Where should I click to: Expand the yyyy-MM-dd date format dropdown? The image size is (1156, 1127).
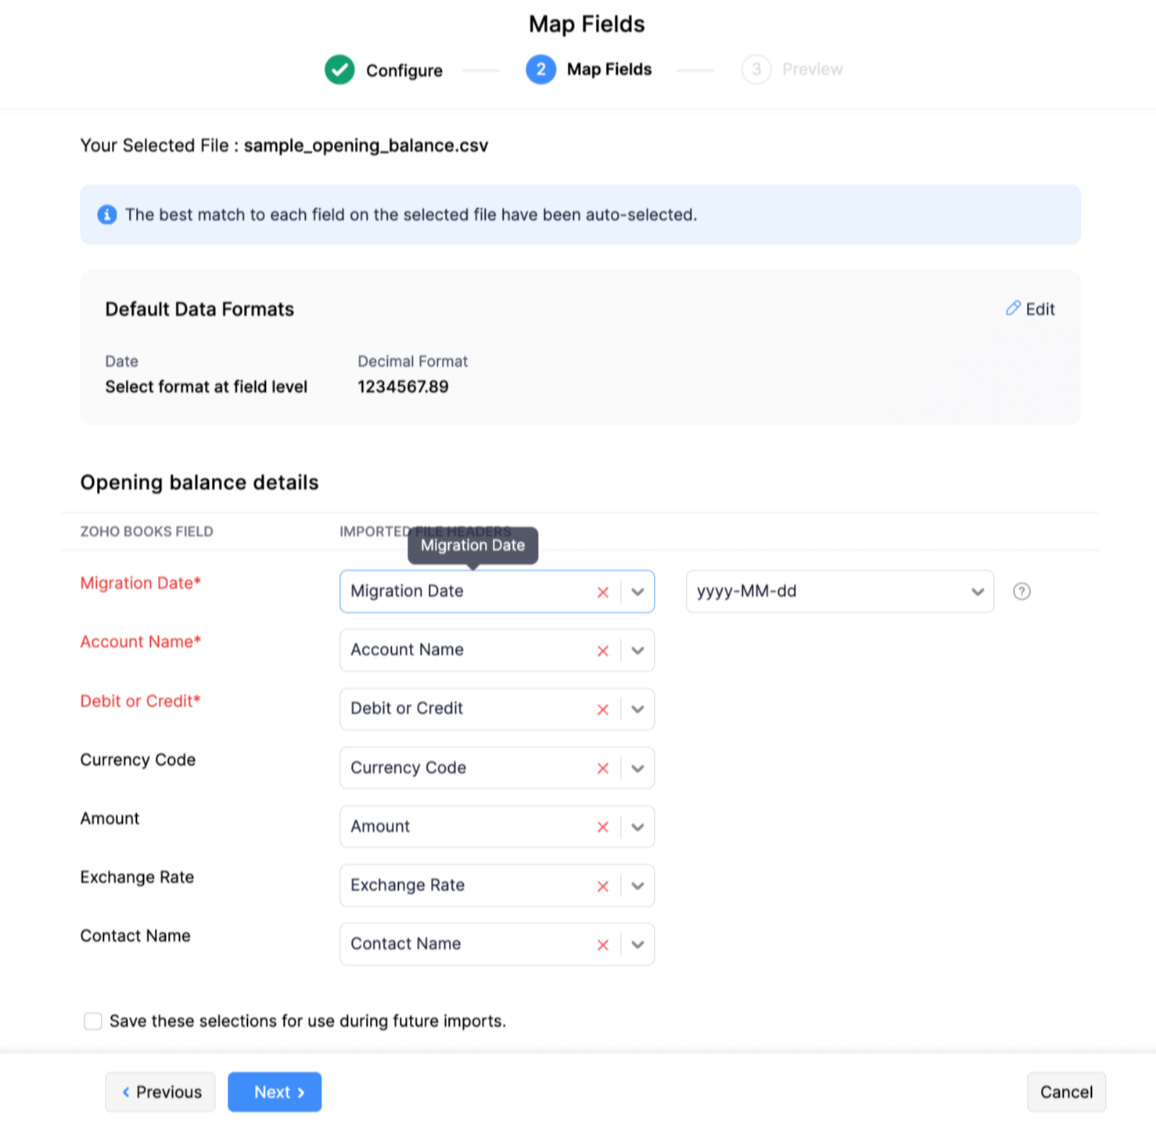977,591
